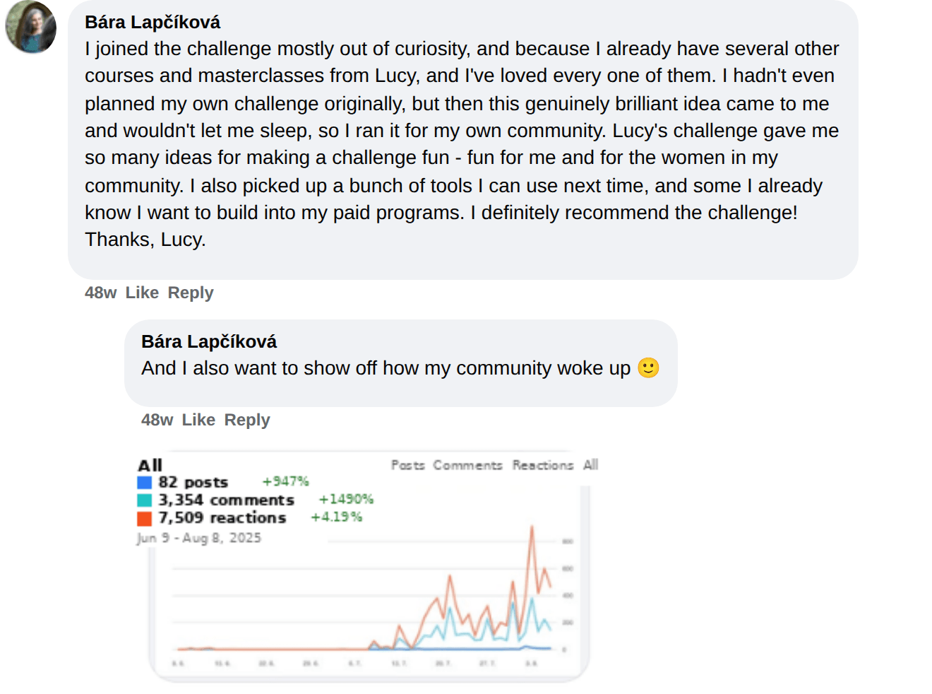Click the smiley emoji in the reply
This screenshot has width=932, height=694.
pos(648,367)
